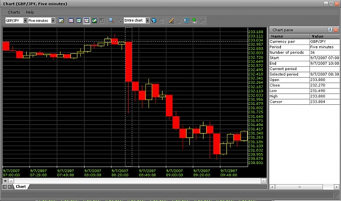Click the High row label

(273, 96)
